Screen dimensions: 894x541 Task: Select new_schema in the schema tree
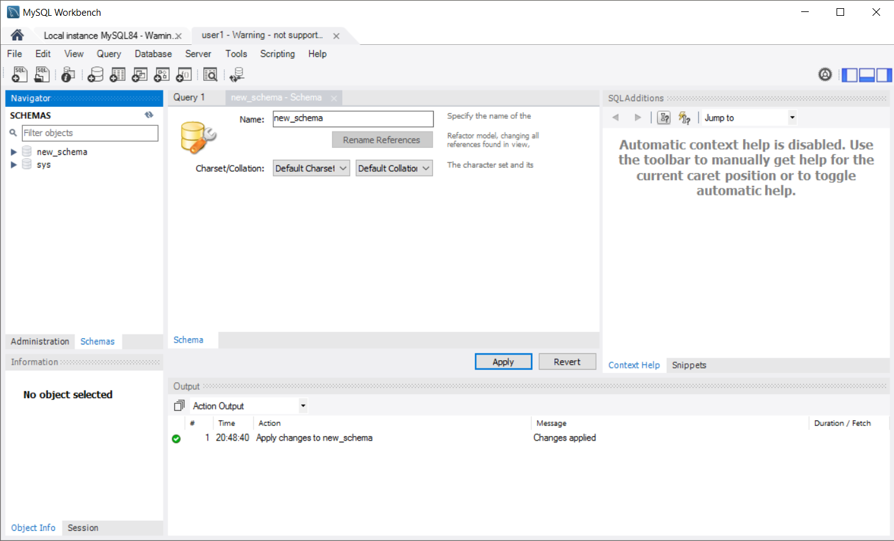pos(62,152)
